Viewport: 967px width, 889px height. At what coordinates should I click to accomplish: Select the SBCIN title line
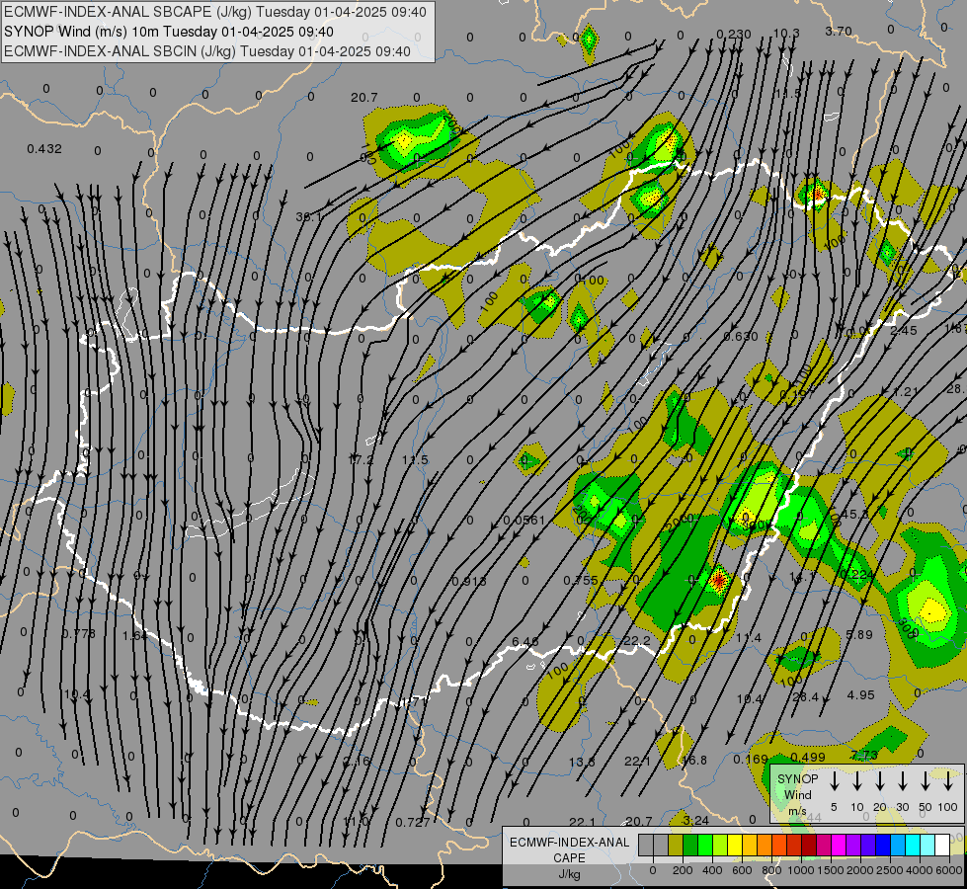pyautogui.click(x=207, y=51)
